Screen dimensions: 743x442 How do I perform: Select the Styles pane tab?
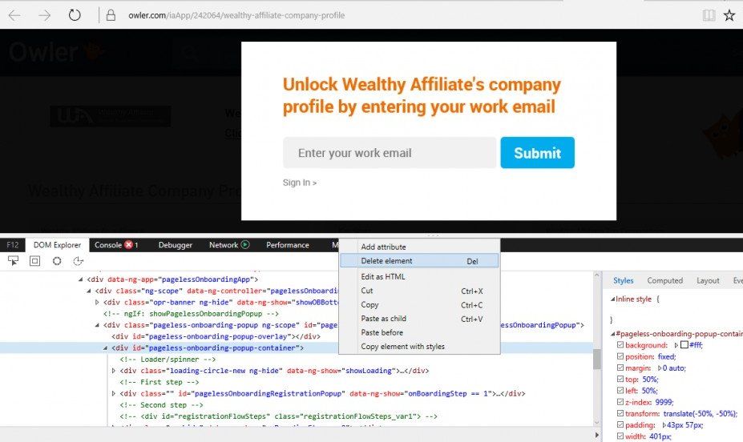(x=623, y=280)
